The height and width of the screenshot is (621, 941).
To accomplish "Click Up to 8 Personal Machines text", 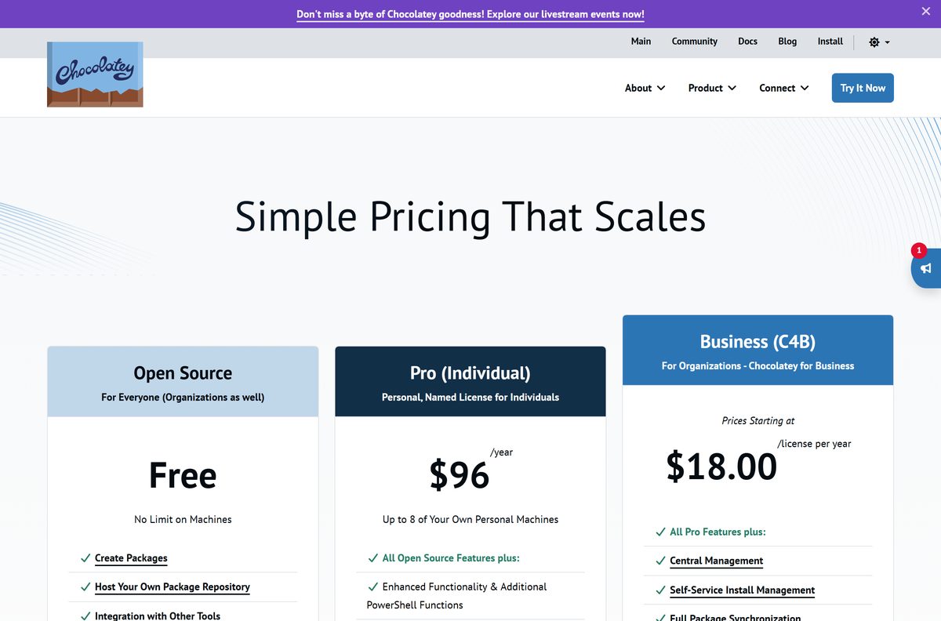I will (470, 519).
